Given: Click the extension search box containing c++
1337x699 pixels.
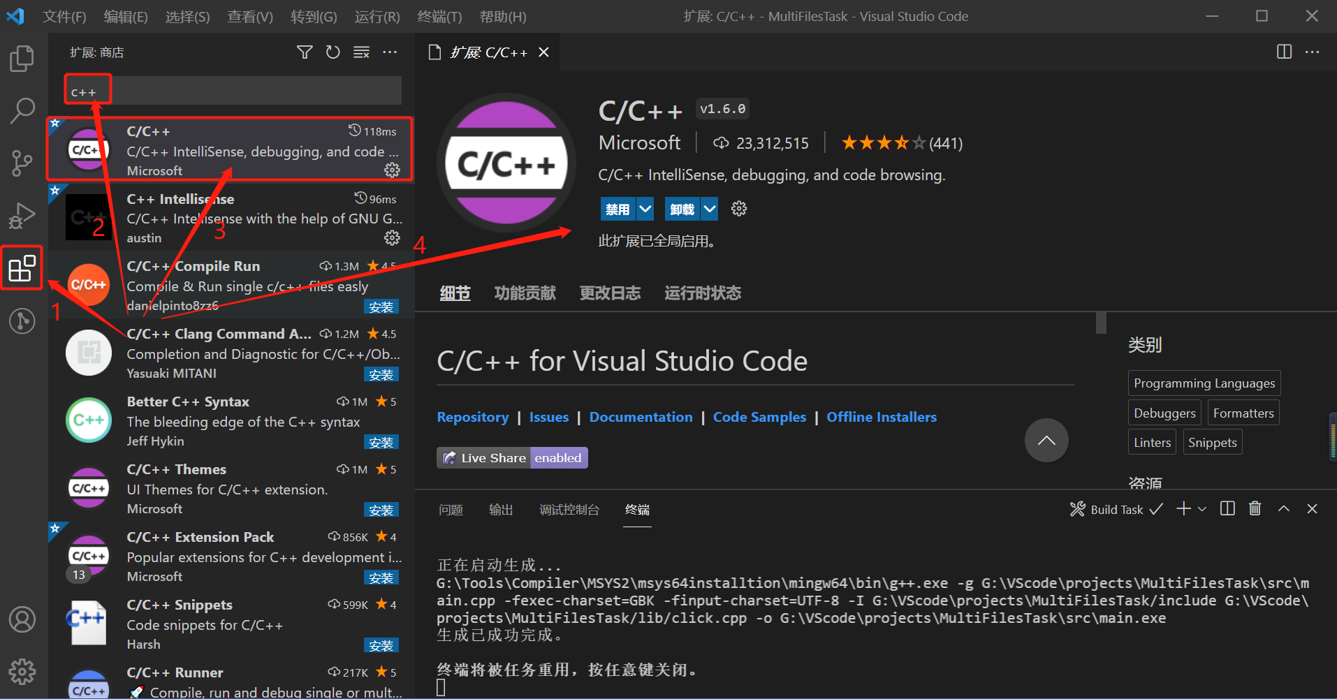Looking at the screenshot, I should tap(233, 91).
